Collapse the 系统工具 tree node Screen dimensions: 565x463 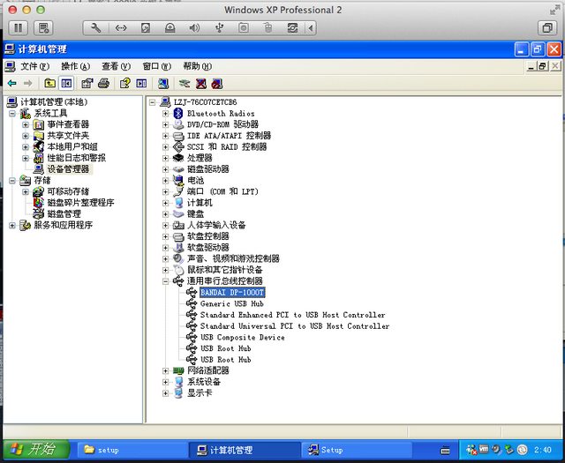(11, 114)
